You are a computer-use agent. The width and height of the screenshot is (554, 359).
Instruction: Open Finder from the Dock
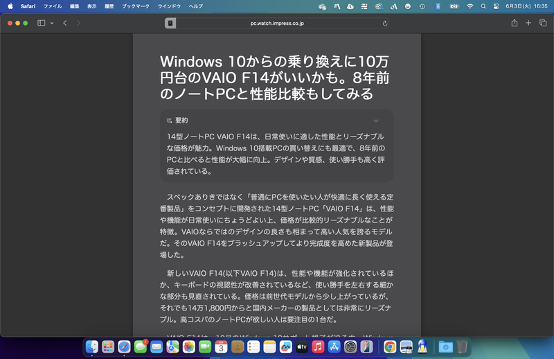(x=92, y=347)
